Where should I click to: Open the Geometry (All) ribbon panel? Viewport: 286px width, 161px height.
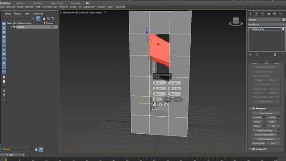[49, 7]
